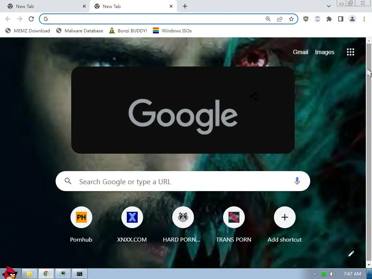The height and width of the screenshot is (279, 372).
Task: Focus the Search Google or type a URL box
Action: [x=183, y=181]
